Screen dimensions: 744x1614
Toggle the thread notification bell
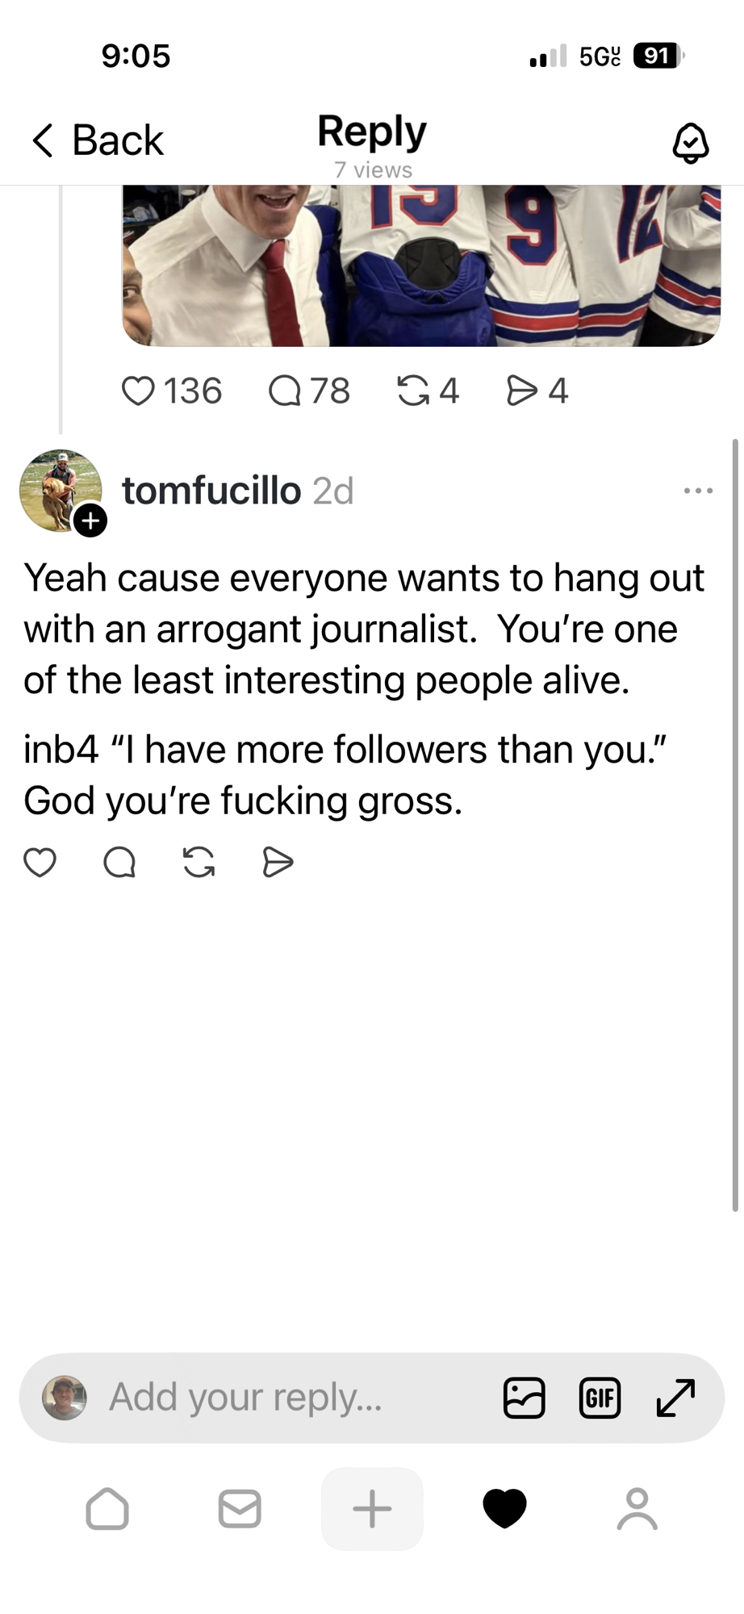pyautogui.click(x=690, y=143)
